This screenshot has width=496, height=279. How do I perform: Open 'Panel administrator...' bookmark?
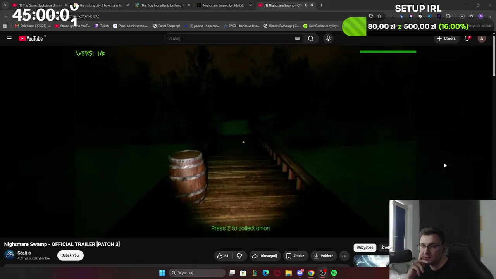coord(131,26)
